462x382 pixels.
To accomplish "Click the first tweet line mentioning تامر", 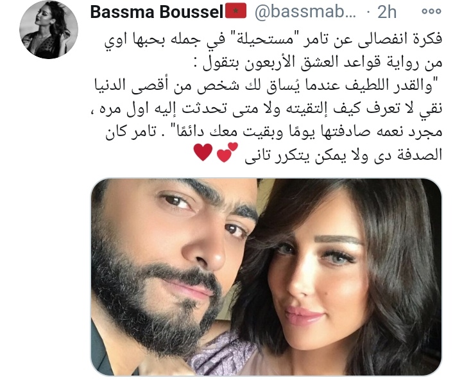I will coord(273,40).
